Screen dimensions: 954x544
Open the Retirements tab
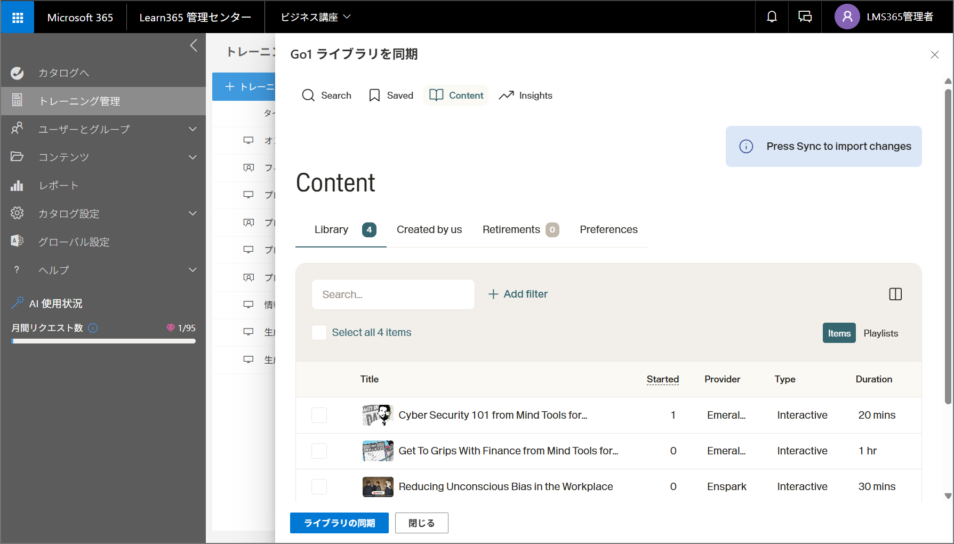point(520,230)
